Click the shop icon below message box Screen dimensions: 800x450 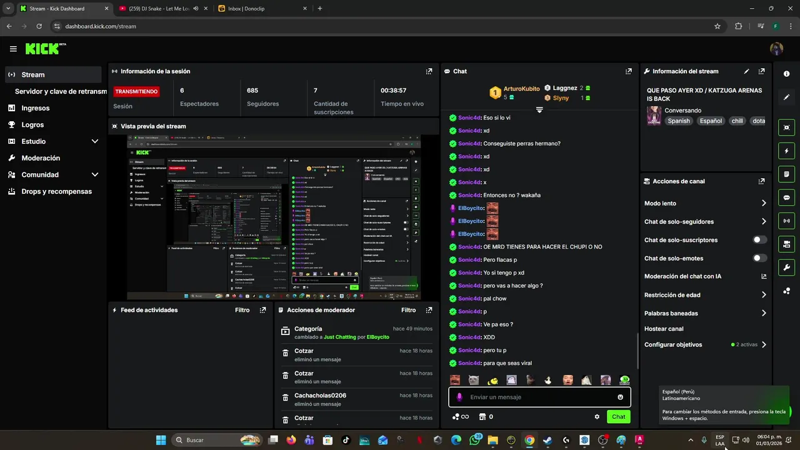point(482,417)
